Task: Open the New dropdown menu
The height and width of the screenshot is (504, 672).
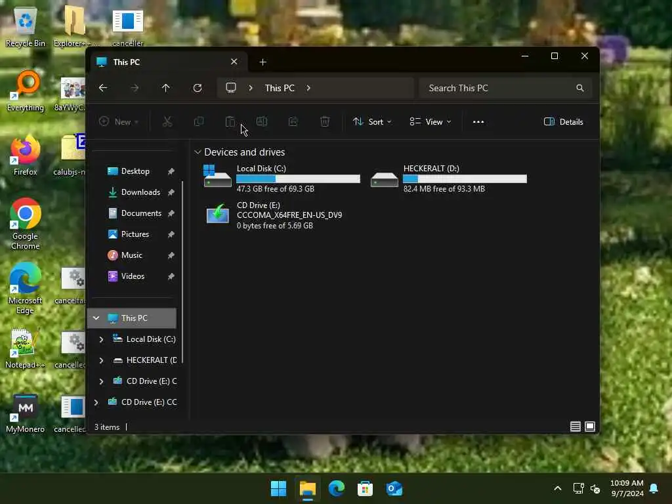Action: (x=118, y=121)
